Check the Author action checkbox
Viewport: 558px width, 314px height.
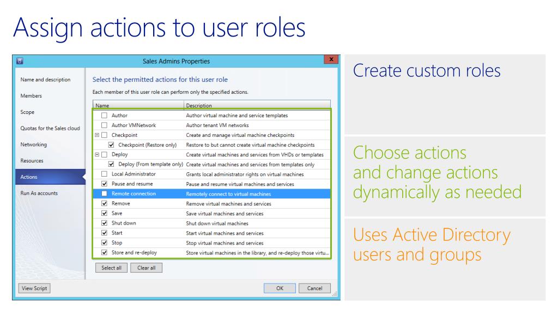(104, 116)
